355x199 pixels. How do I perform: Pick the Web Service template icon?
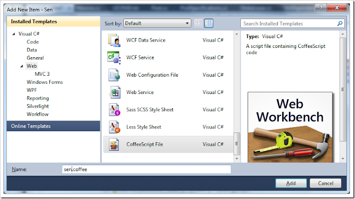click(x=114, y=92)
